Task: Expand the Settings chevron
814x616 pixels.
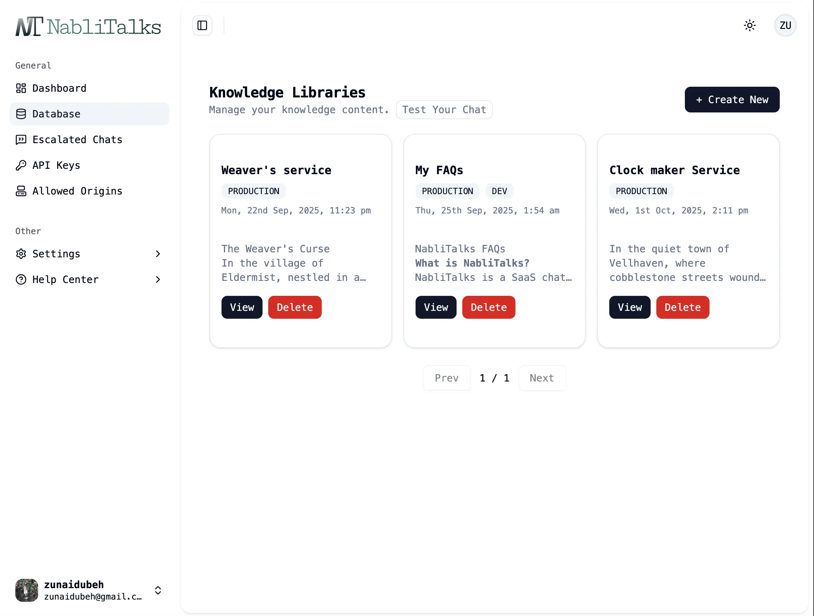Action: click(158, 254)
